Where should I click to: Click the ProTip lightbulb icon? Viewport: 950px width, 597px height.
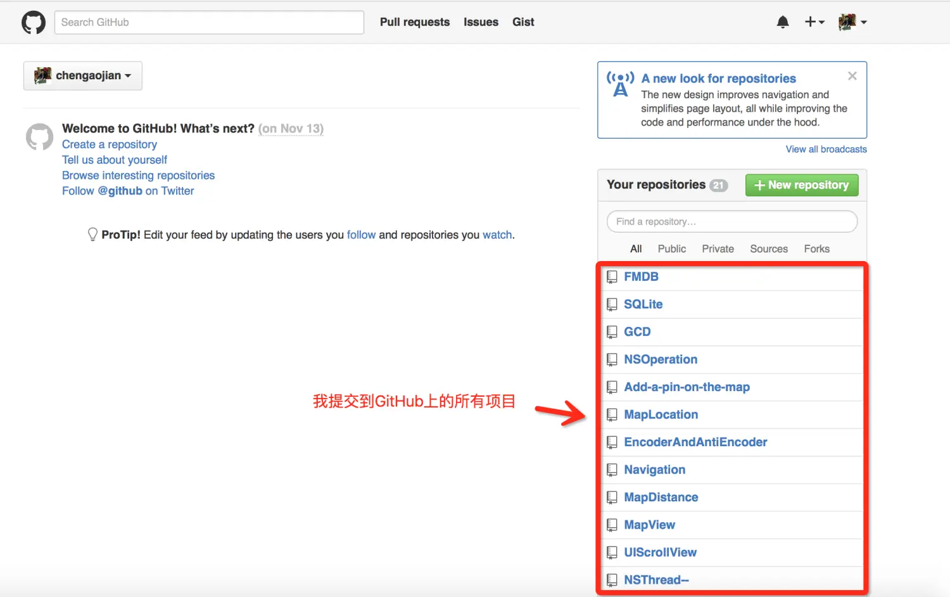pos(92,234)
